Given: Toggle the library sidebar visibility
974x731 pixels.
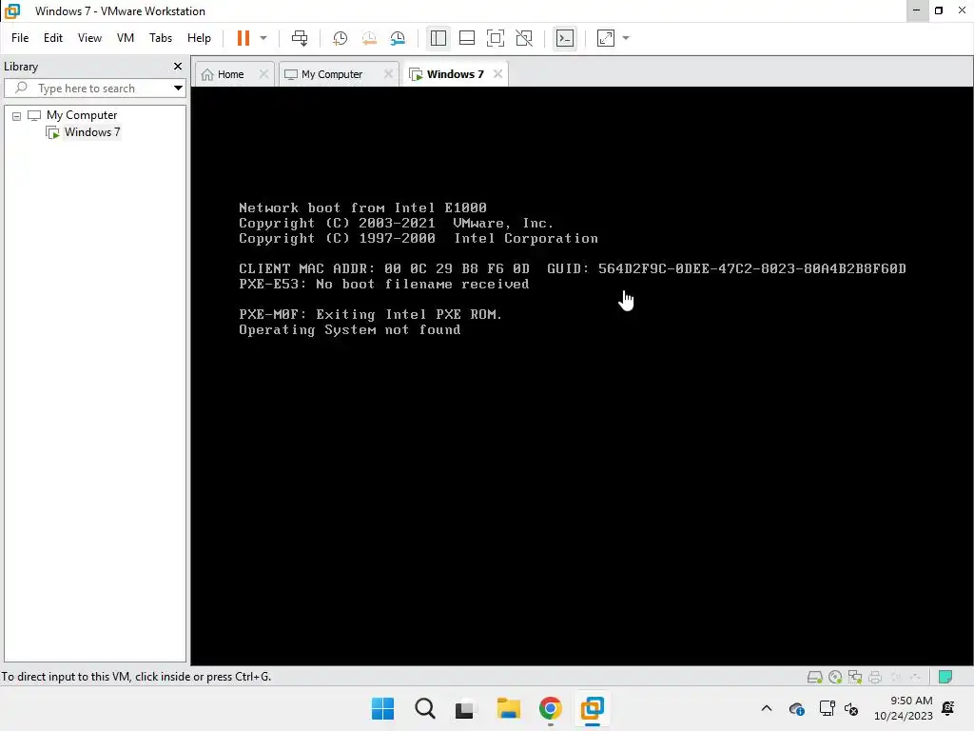Looking at the screenshot, I should coord(438,38).
